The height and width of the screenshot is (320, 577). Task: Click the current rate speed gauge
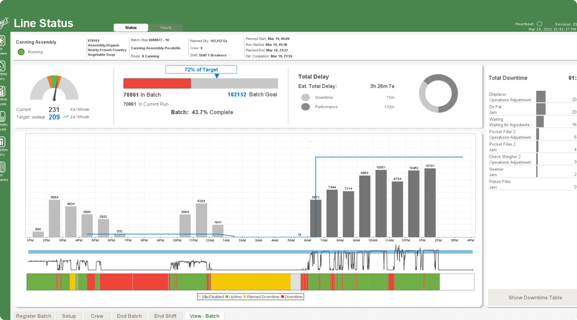coord(54,87)
